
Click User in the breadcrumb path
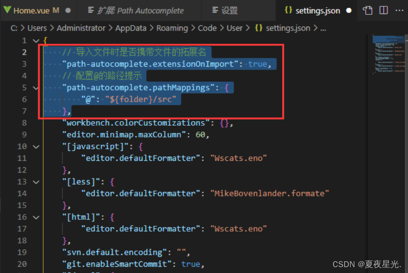pos(234,27)
